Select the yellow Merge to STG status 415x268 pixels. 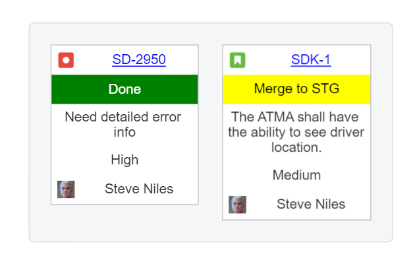[x=296, y=89]
